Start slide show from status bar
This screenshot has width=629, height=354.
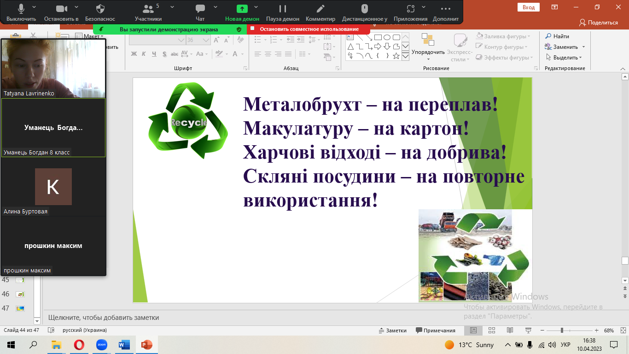coord(528,330)
